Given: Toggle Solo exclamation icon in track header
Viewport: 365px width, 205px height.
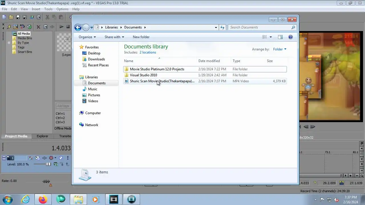Looking at the screenshot, I should [x=68, y=158].
